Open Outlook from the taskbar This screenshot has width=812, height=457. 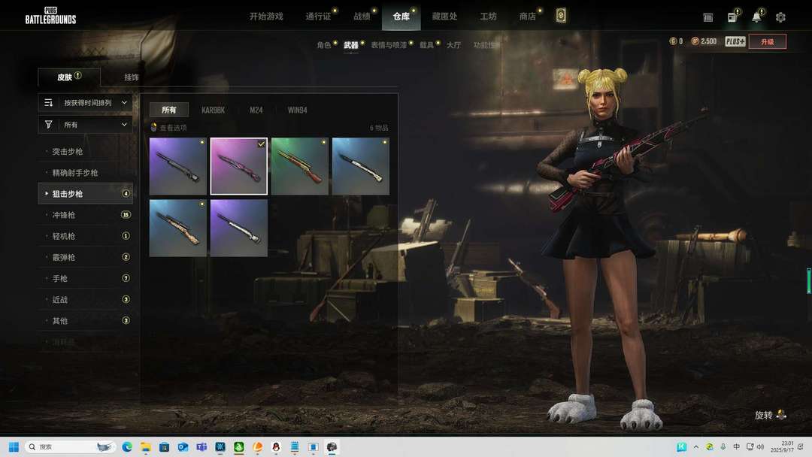[183, 446]
